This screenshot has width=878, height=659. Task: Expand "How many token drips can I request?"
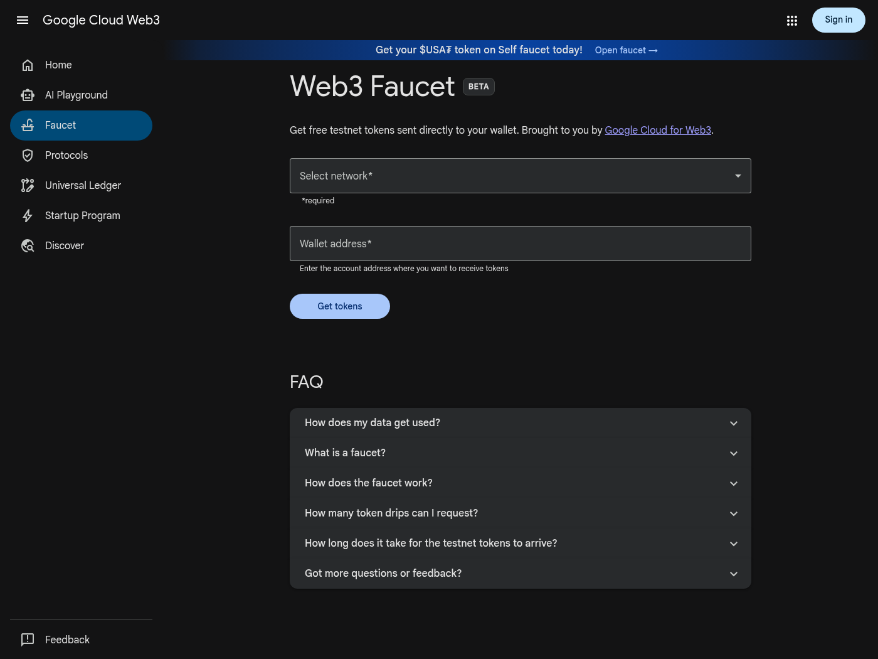coord(521,513)
